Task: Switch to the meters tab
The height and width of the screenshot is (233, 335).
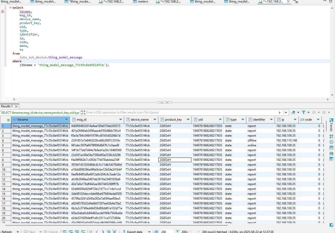Action: (x=142, y=2)
